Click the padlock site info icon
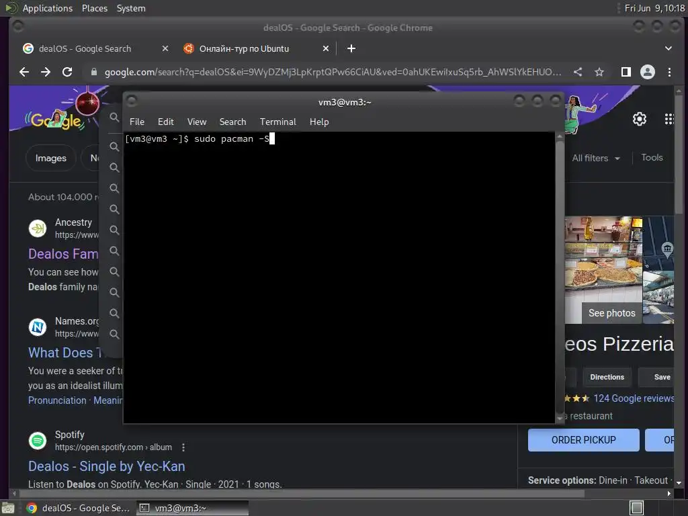 point(93,72)
